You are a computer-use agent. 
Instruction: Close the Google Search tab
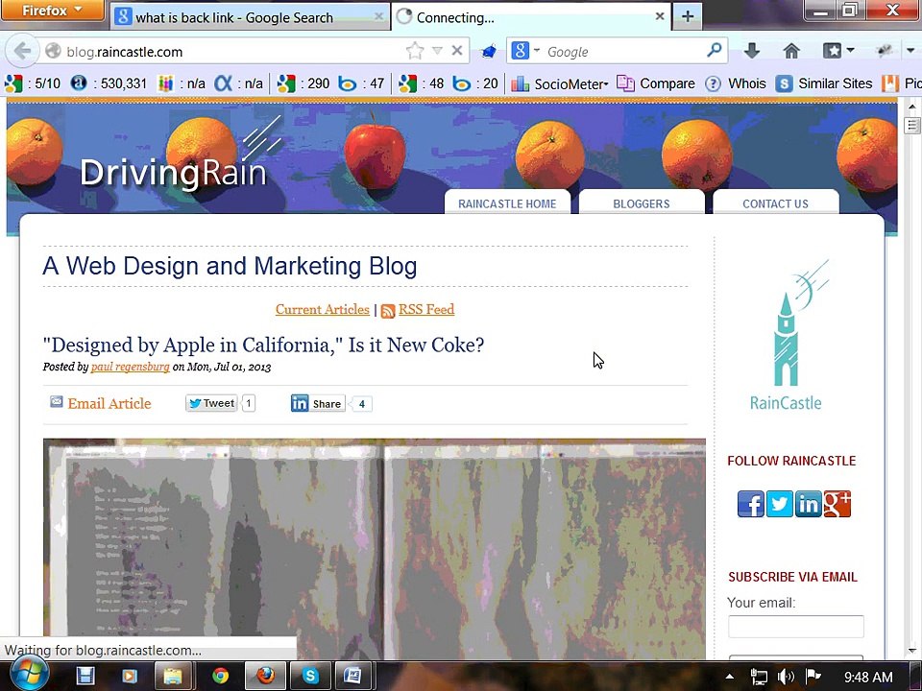coord(379,16)
